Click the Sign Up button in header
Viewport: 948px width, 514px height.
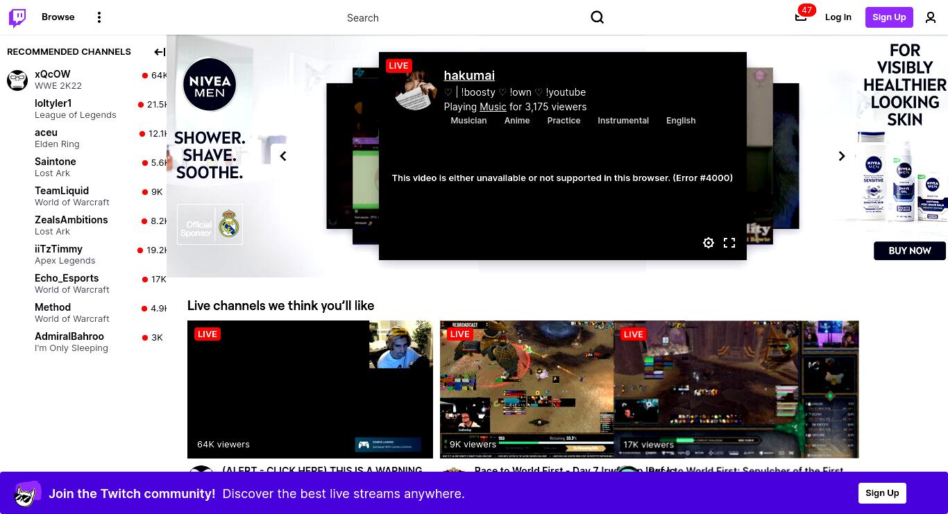[x=889, y=17]
